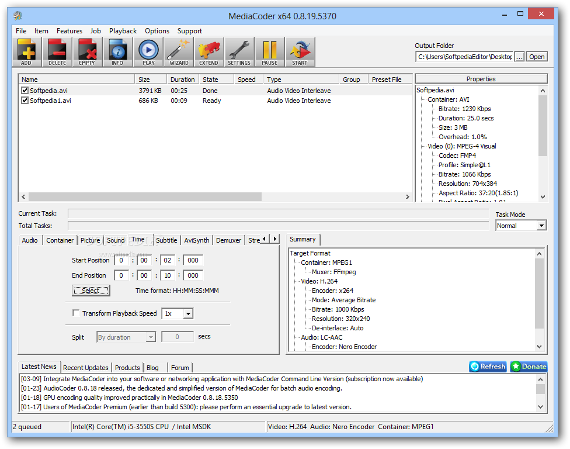Open the Support menu

189,31
